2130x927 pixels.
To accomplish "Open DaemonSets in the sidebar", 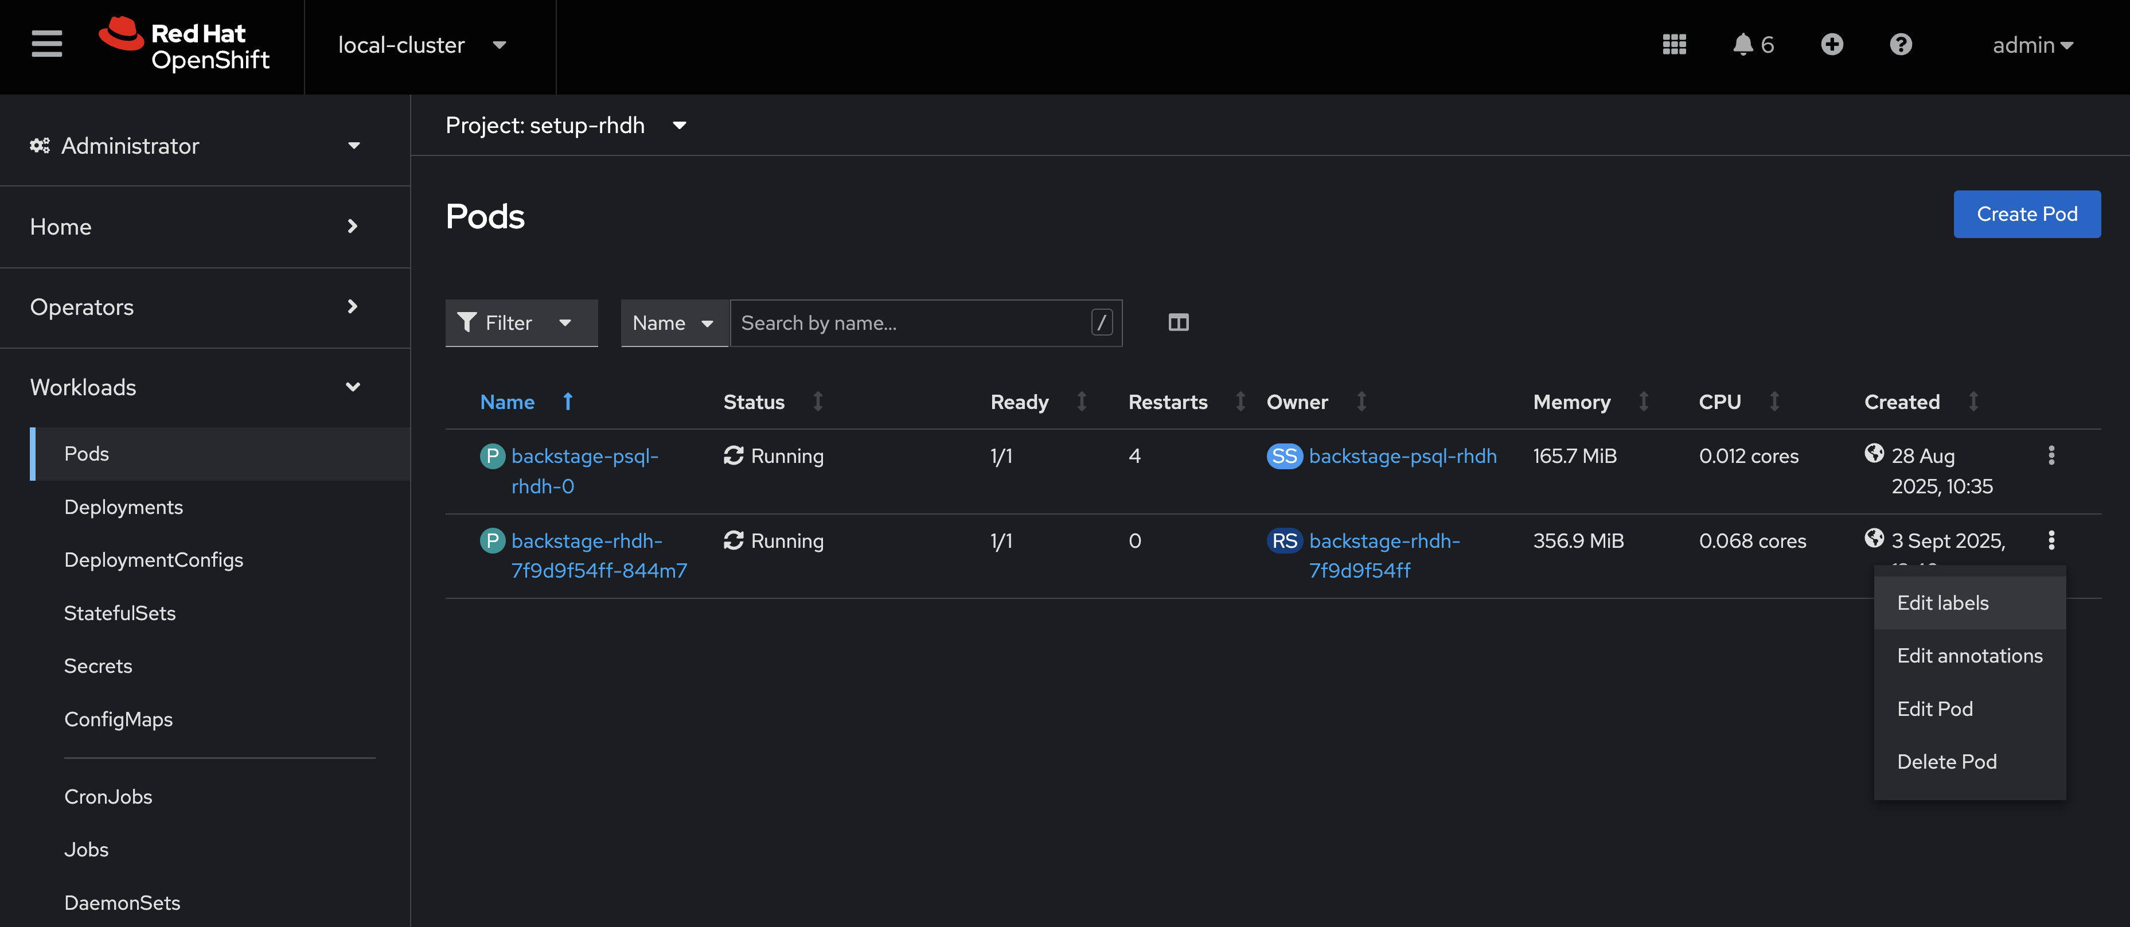I will (220, 902).
